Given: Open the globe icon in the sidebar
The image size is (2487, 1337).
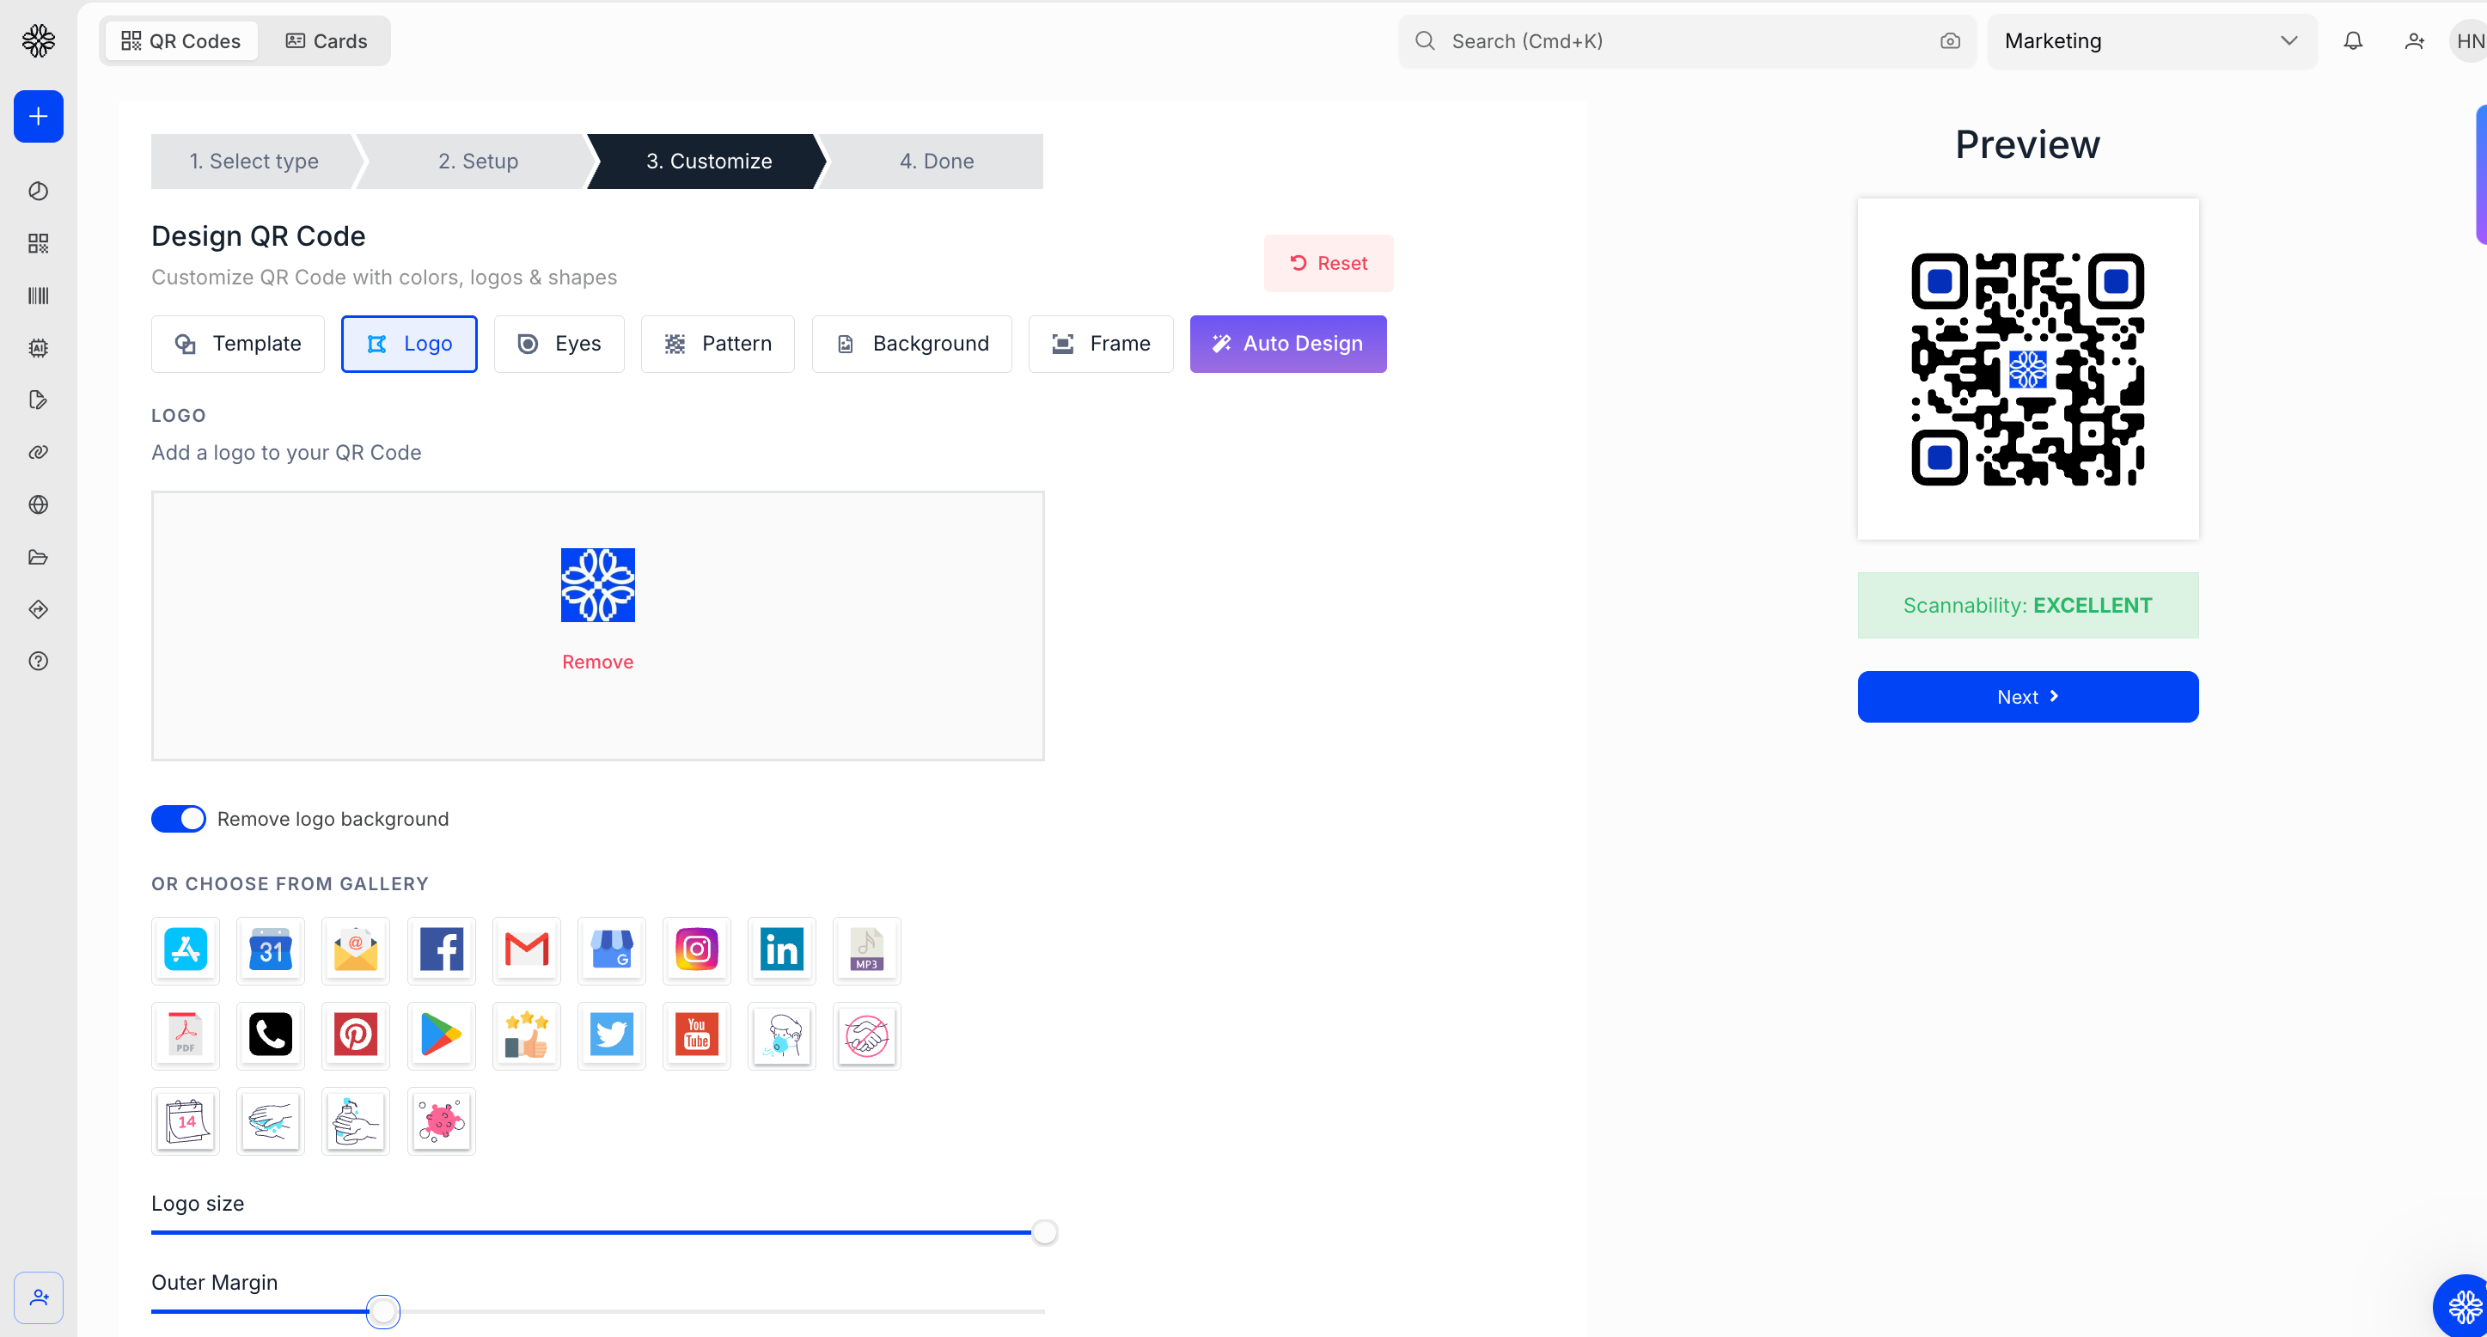Looking at the screenshot, I should pyautogui.click(x=39, y=504).
